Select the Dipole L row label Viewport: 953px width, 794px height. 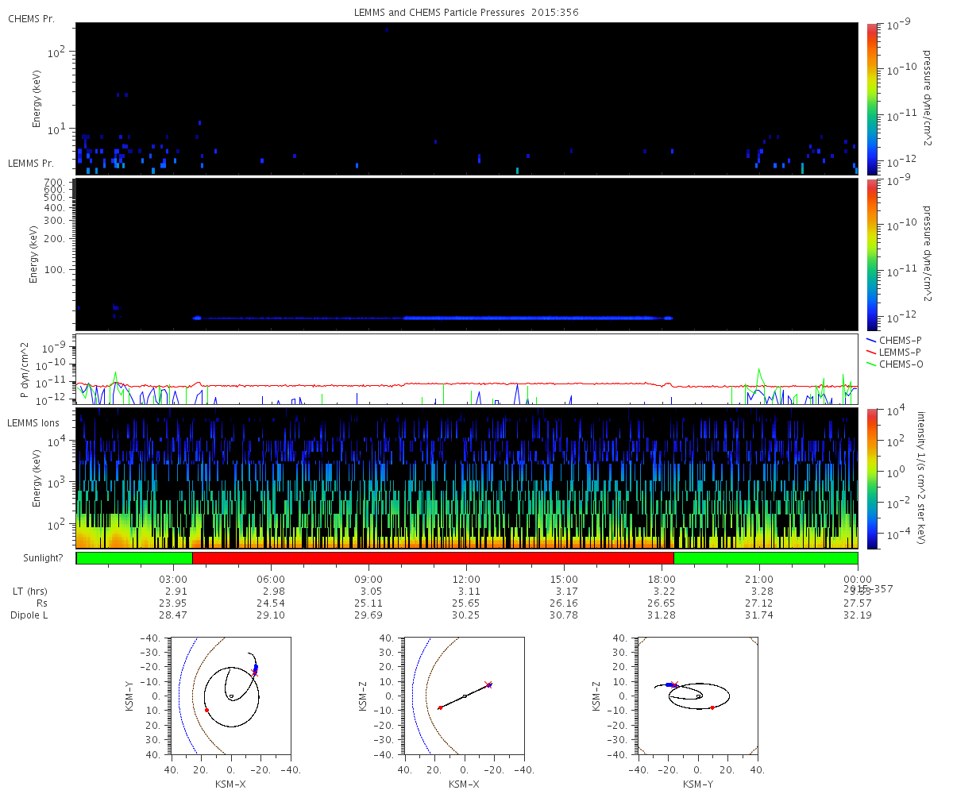[x=30, y=615]
